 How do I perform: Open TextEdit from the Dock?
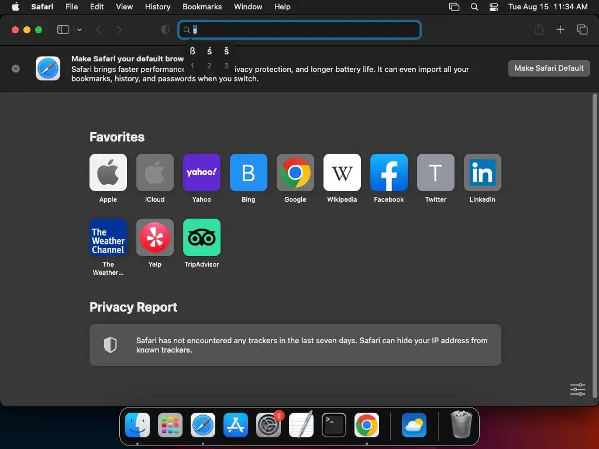click(301, 425)
